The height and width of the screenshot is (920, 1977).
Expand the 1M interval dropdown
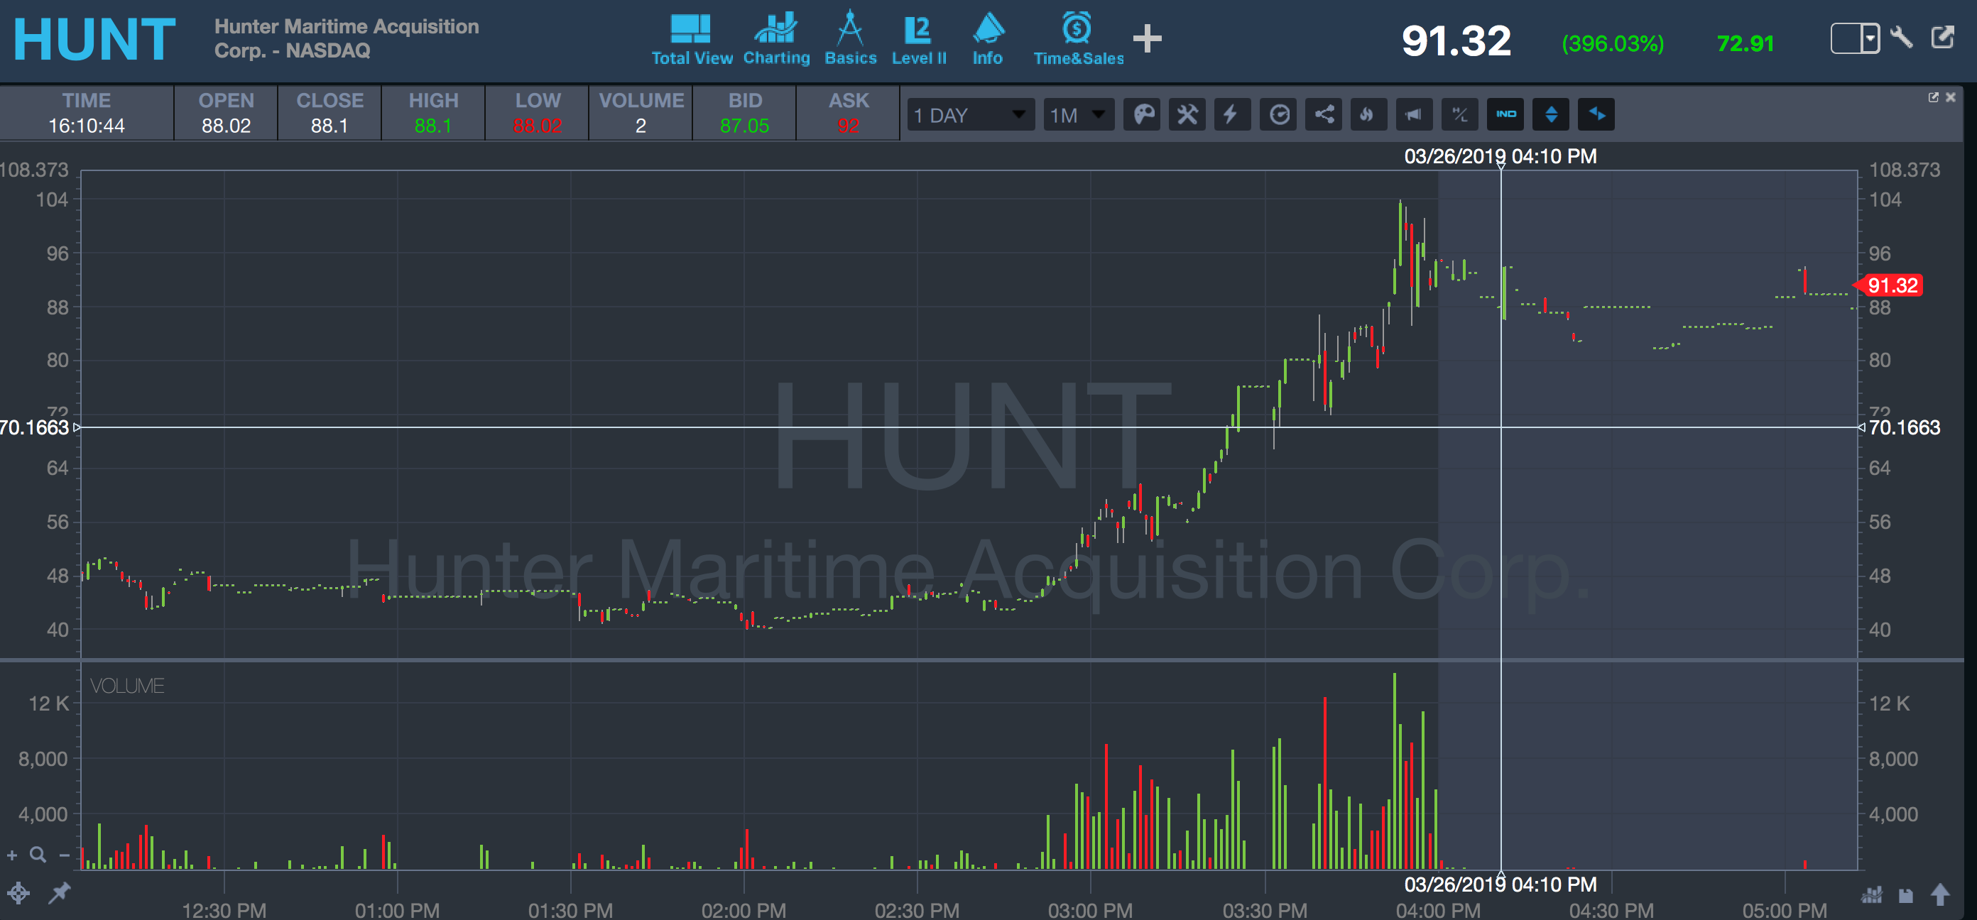pos(1078,115)
